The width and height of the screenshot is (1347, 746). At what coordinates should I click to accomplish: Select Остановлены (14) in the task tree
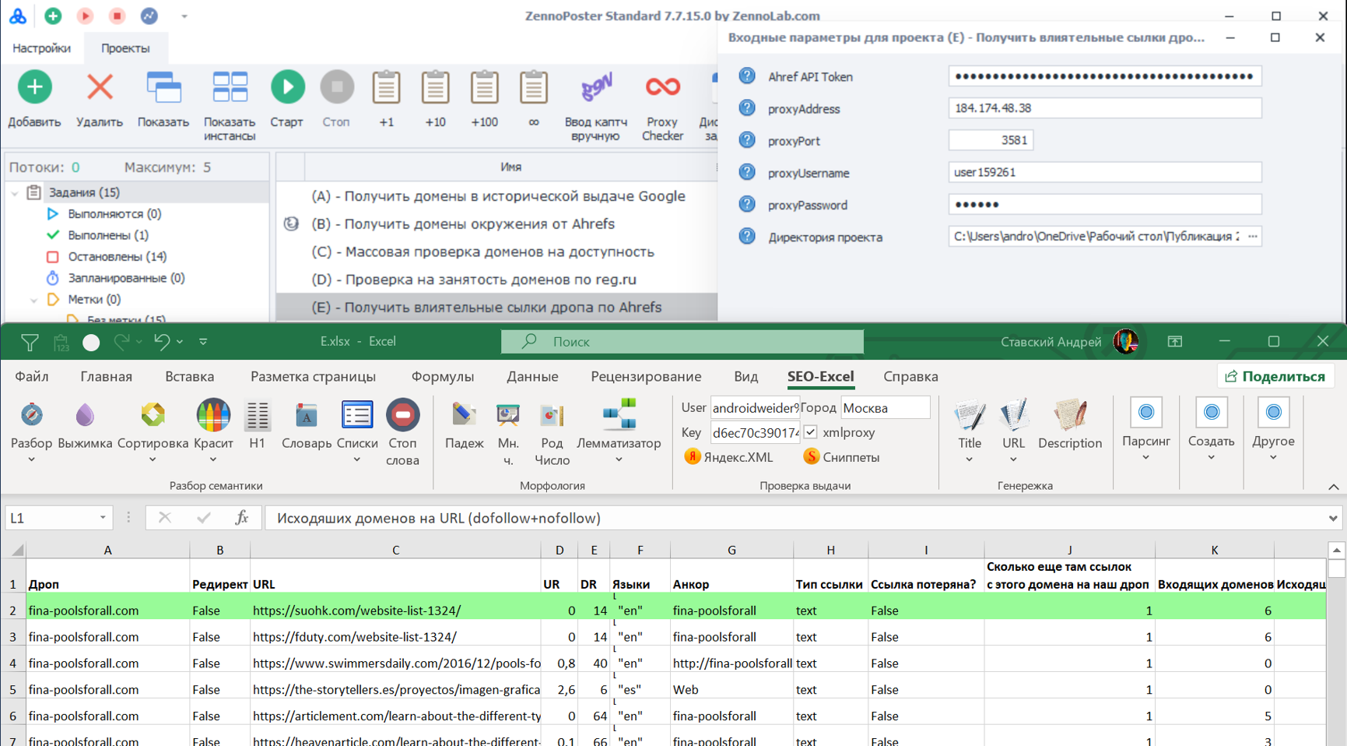pos(117,257)
